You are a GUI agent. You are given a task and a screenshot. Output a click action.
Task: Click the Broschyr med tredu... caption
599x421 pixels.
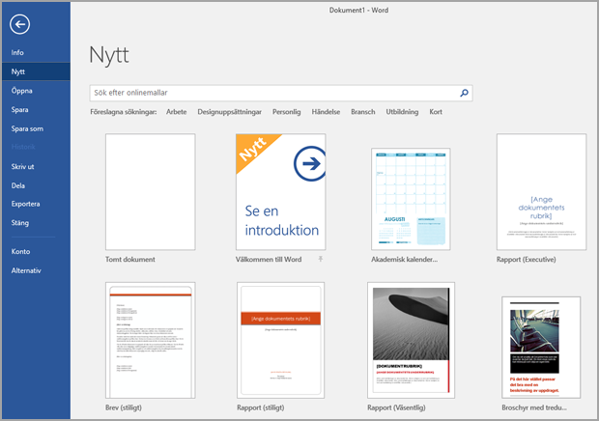pyautogui.click(x=534, y=407)
